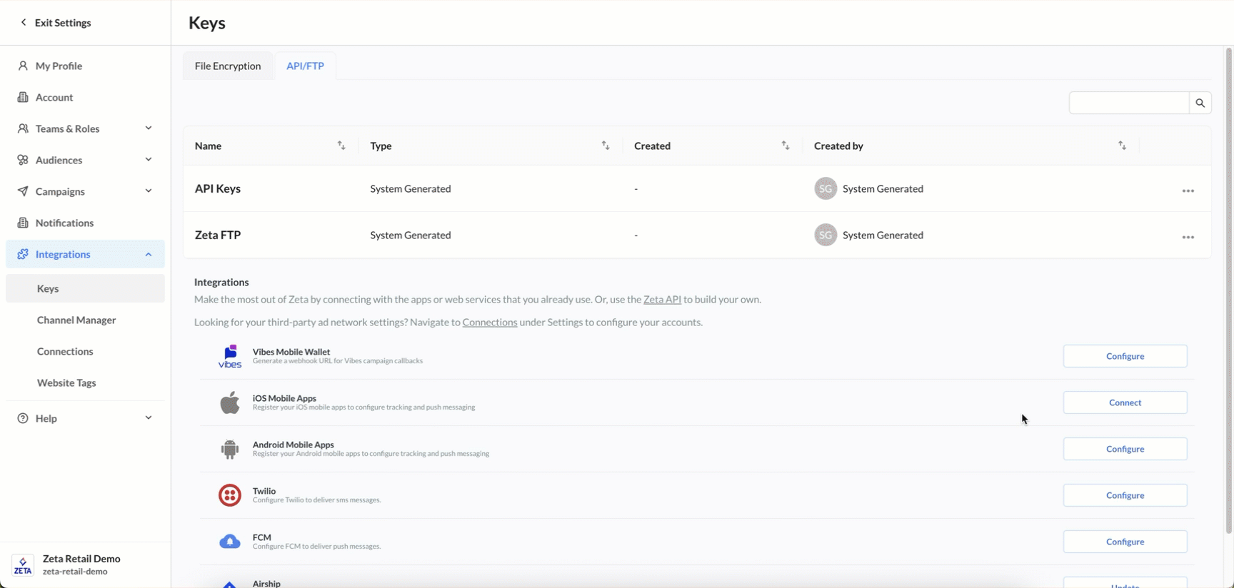The image size is (1234, 588).
Task: Click the search magnifier icon button
Action: click(1200, 103)
